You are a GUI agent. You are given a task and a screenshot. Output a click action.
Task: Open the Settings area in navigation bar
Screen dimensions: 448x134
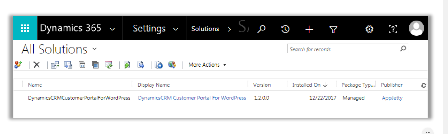[x=149, y=29]
